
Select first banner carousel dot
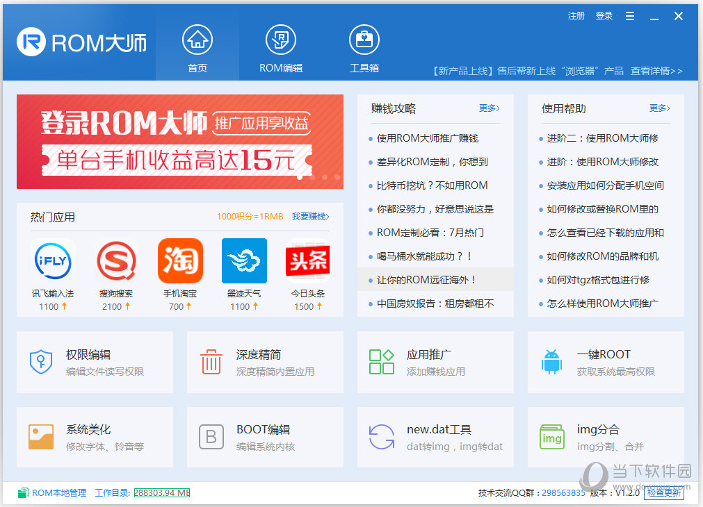pos(300,177)
